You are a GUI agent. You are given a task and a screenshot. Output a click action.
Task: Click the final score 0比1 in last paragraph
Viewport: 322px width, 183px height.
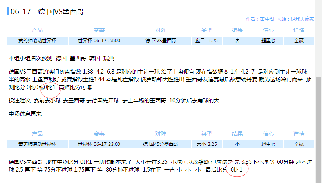click(x=237, y=170)
